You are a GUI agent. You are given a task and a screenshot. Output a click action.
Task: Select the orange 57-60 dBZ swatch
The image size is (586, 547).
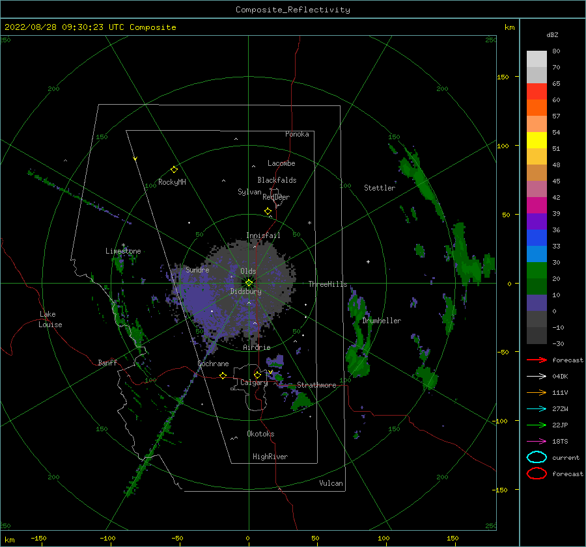pyautogui.click(x=537, y=108)
